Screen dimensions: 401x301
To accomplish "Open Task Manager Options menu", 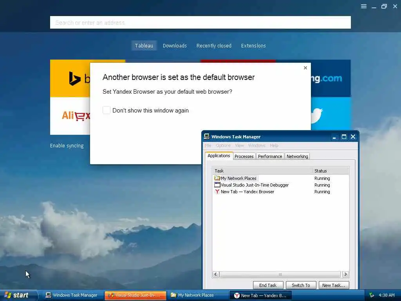I will coord(223,145).
